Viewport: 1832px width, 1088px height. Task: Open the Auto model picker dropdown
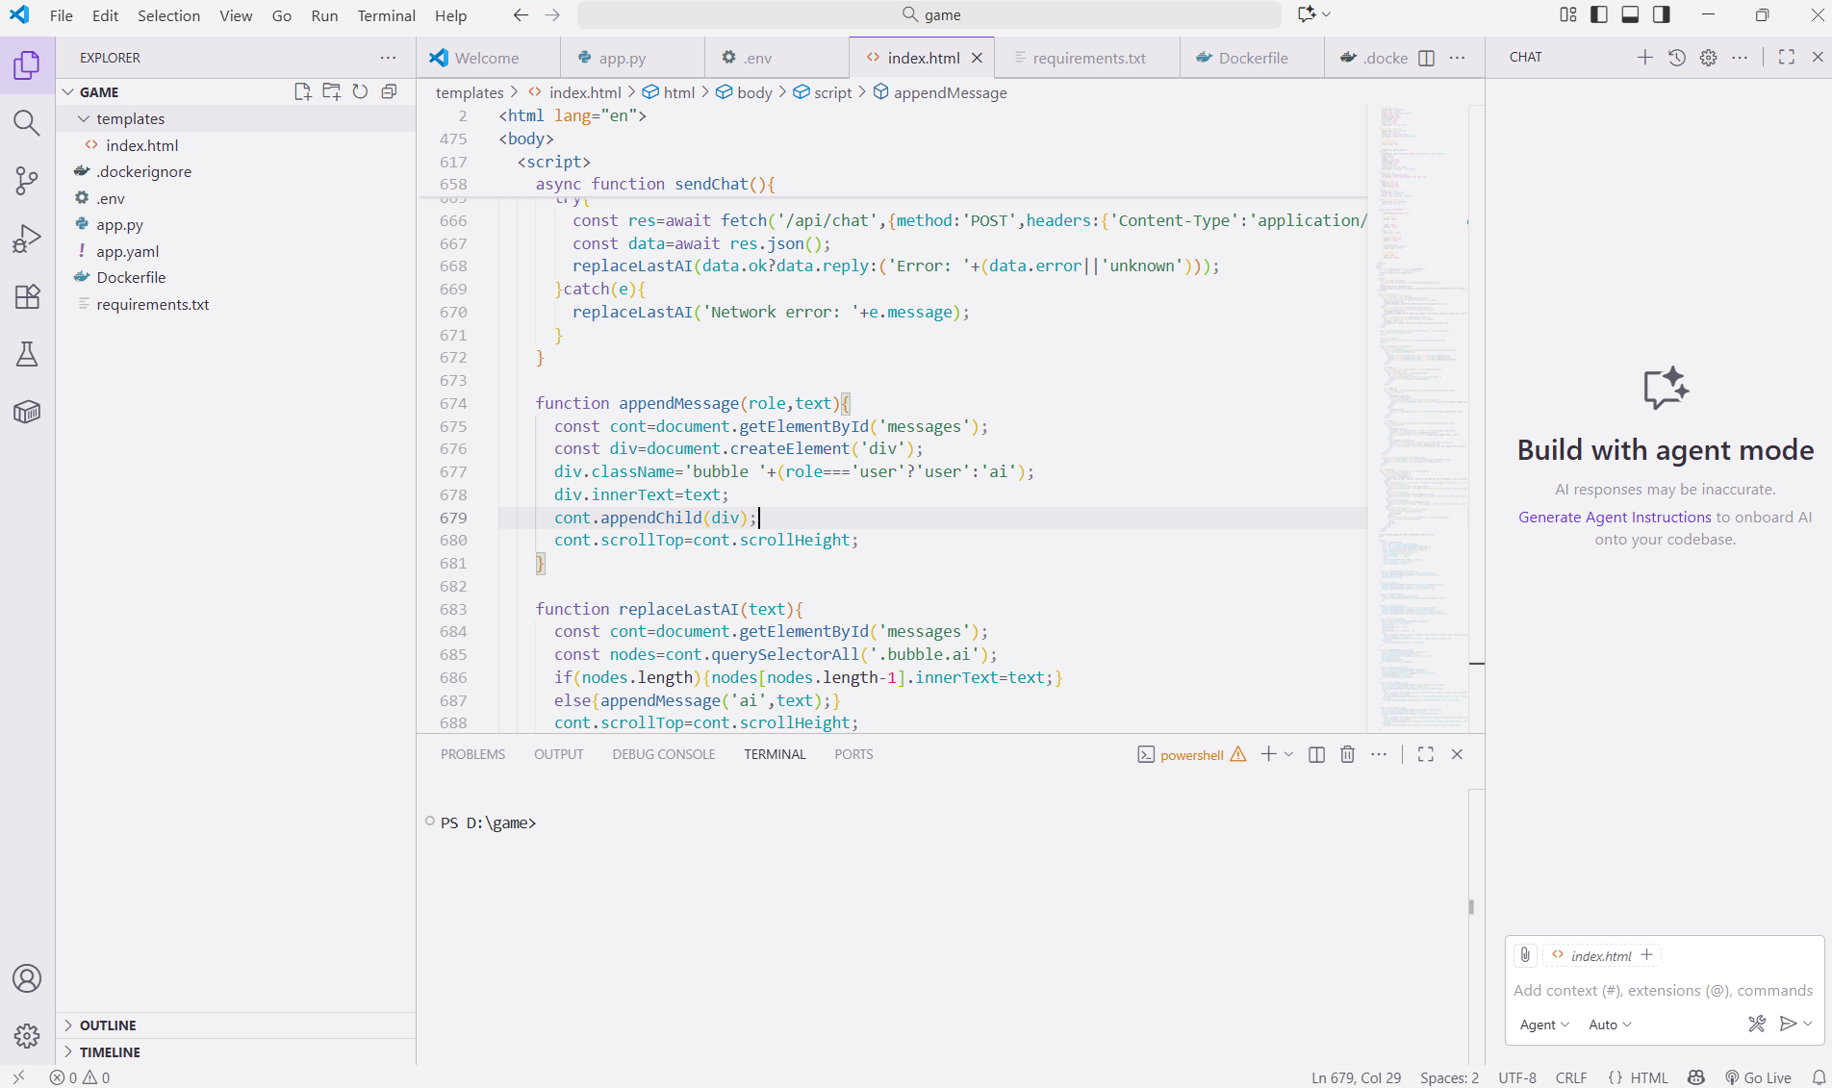coord(1611,1025)
